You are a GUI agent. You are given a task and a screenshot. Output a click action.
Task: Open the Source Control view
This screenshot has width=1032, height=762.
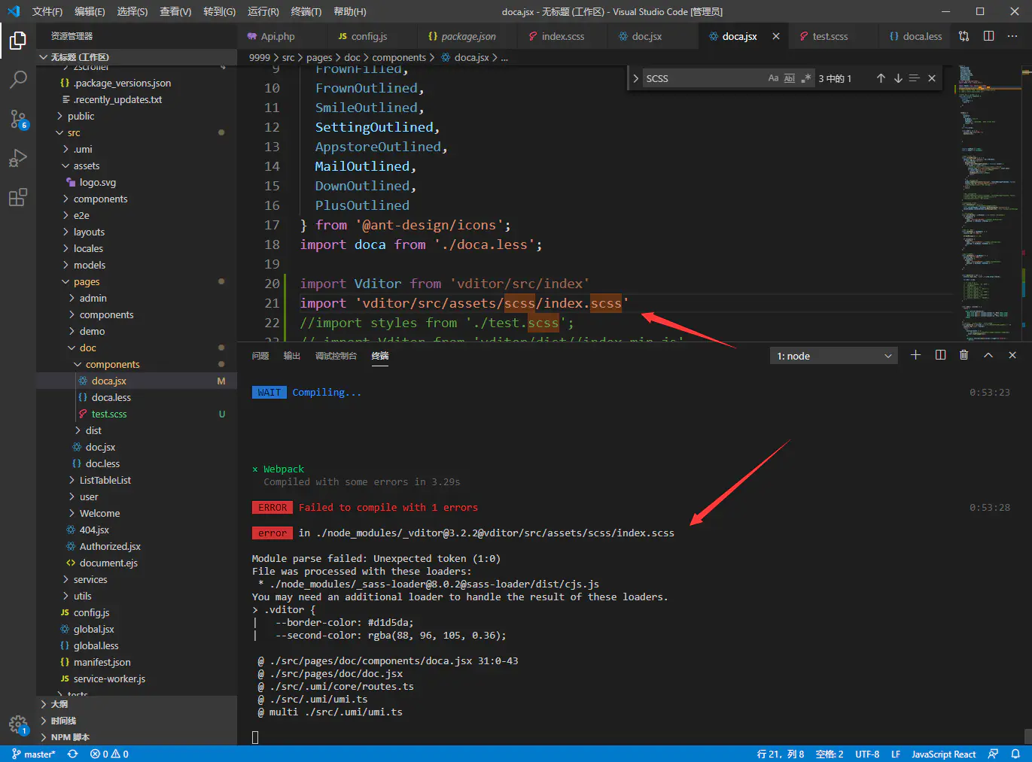coord(18,119)
